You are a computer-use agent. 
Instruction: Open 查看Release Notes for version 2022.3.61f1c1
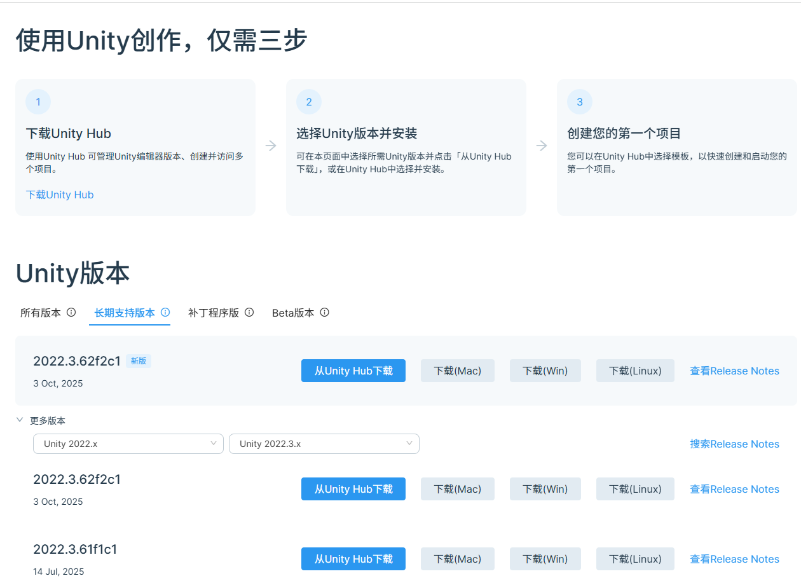point(734,558)
